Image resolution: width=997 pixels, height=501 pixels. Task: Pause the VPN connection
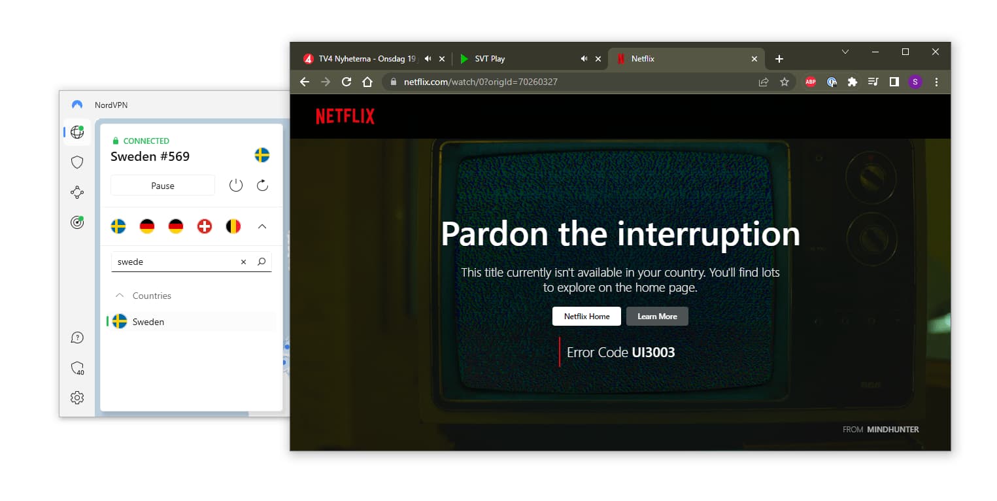tap(163, 185)
